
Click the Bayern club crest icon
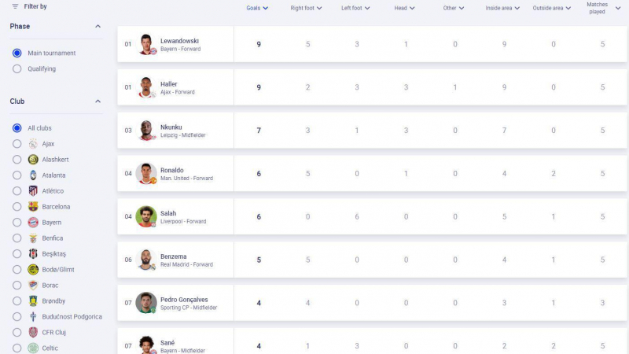(x=33, y=223)
